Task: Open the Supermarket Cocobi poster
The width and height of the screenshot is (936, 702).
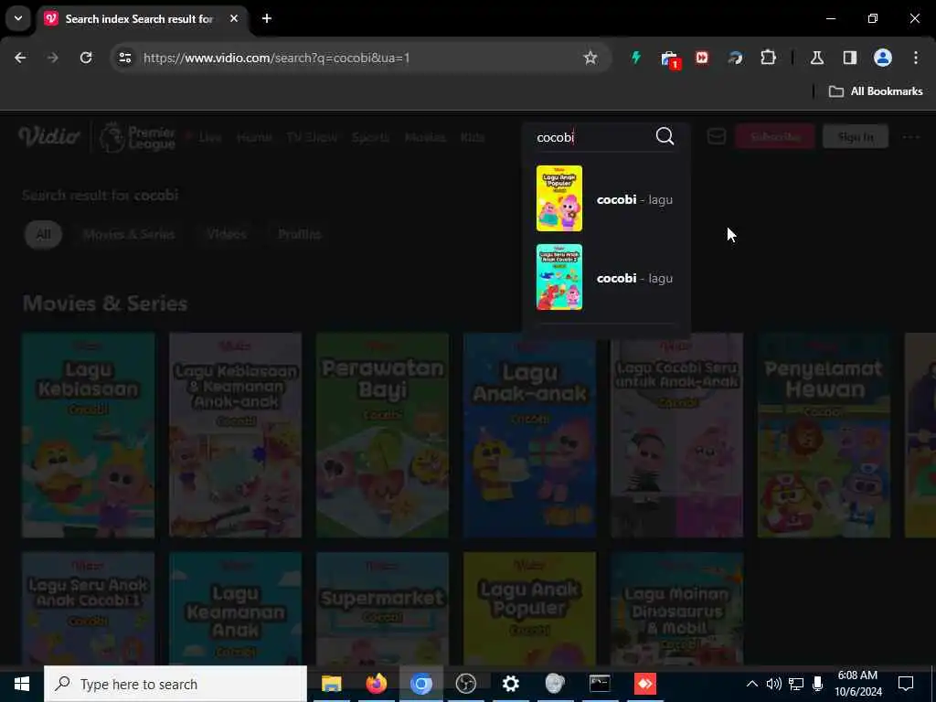Action: (382, 608)
